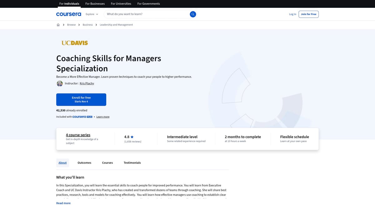Open the Testimonials tab
375x211 pixels.
(x=132, y=163)
